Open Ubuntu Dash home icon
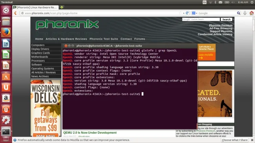 (x=6, y=11)
